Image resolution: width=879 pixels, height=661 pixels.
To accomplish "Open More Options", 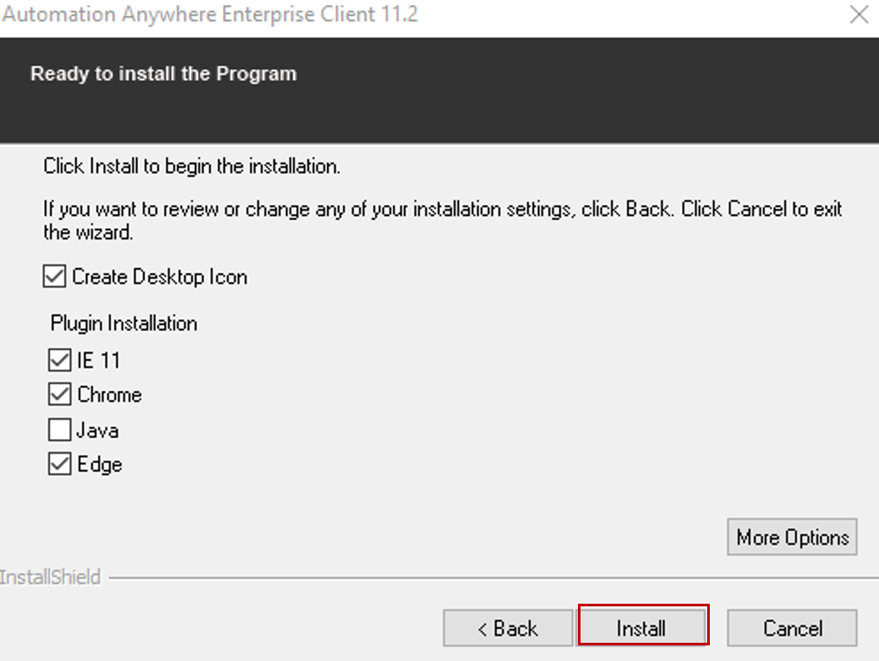I will [791, 537].
